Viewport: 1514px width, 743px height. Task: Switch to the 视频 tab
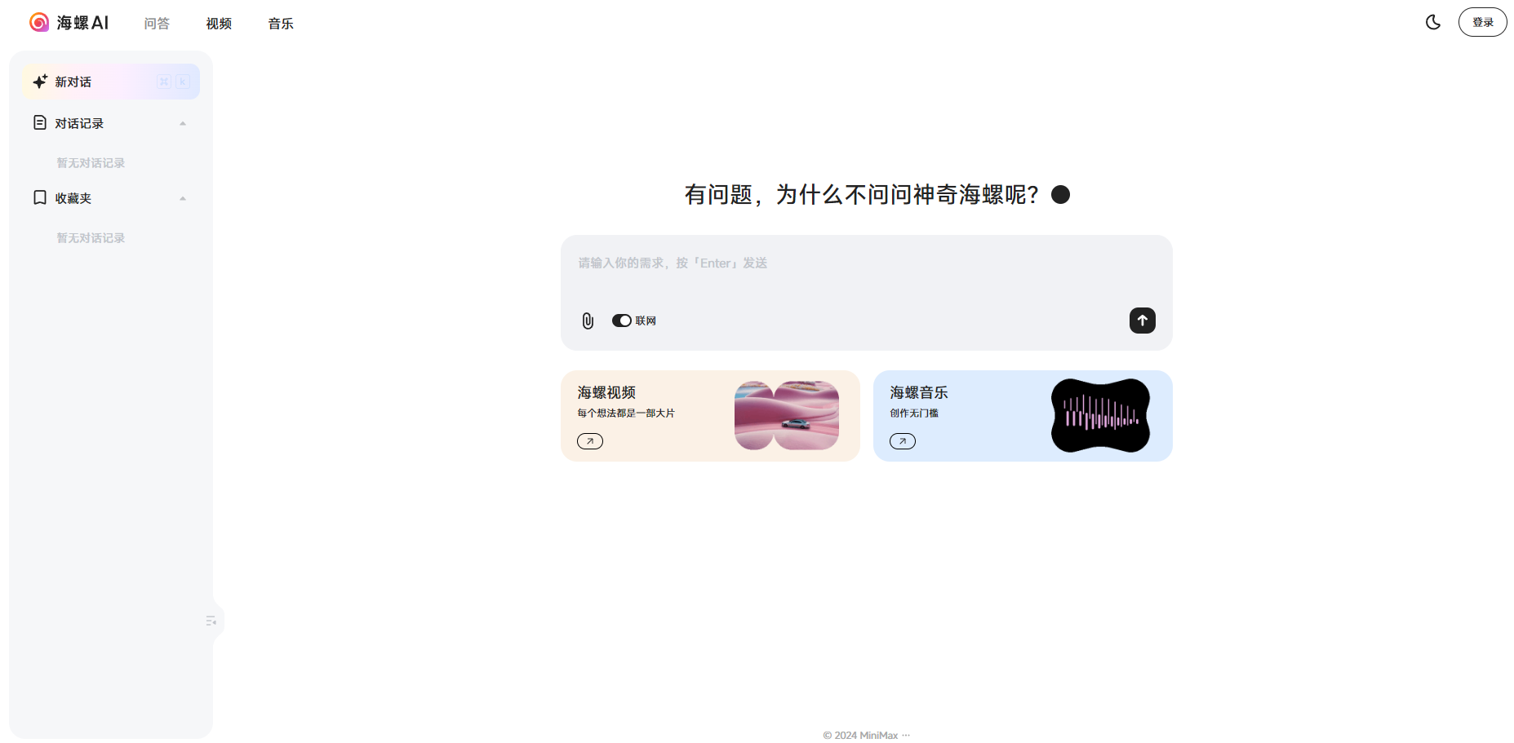(219, 24)
